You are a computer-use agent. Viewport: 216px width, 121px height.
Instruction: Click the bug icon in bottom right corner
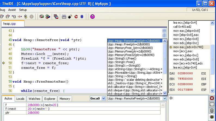212,117
